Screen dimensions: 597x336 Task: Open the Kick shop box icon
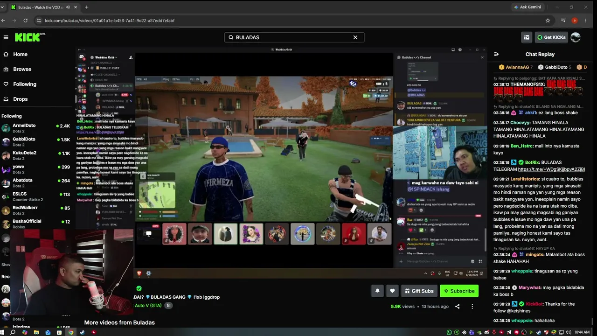(x=527, y=37)
